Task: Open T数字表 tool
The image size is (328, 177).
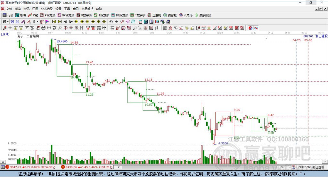Action: point(138,15)
